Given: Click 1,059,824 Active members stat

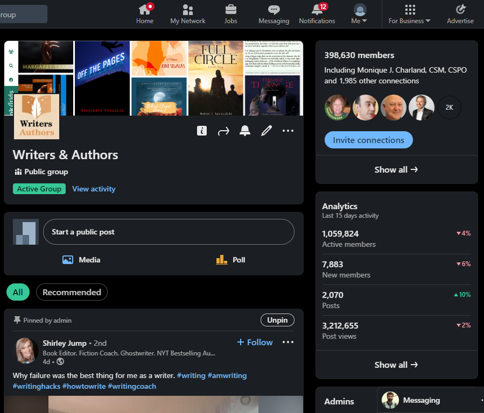Looking at the screenshot, I should tap(396, 239).
